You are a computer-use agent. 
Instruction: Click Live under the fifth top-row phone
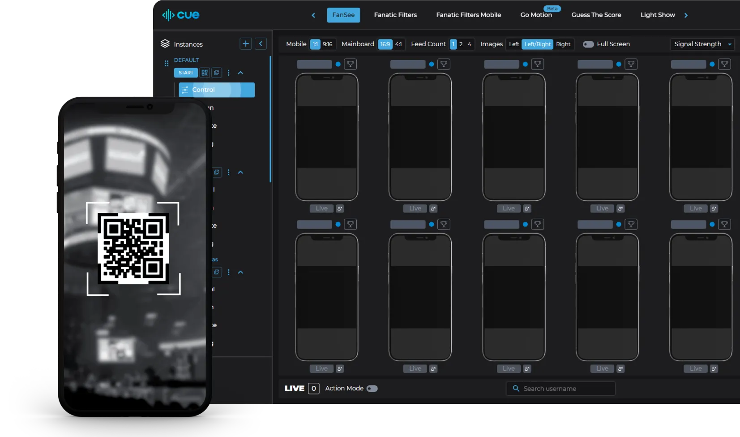(696, 208)
